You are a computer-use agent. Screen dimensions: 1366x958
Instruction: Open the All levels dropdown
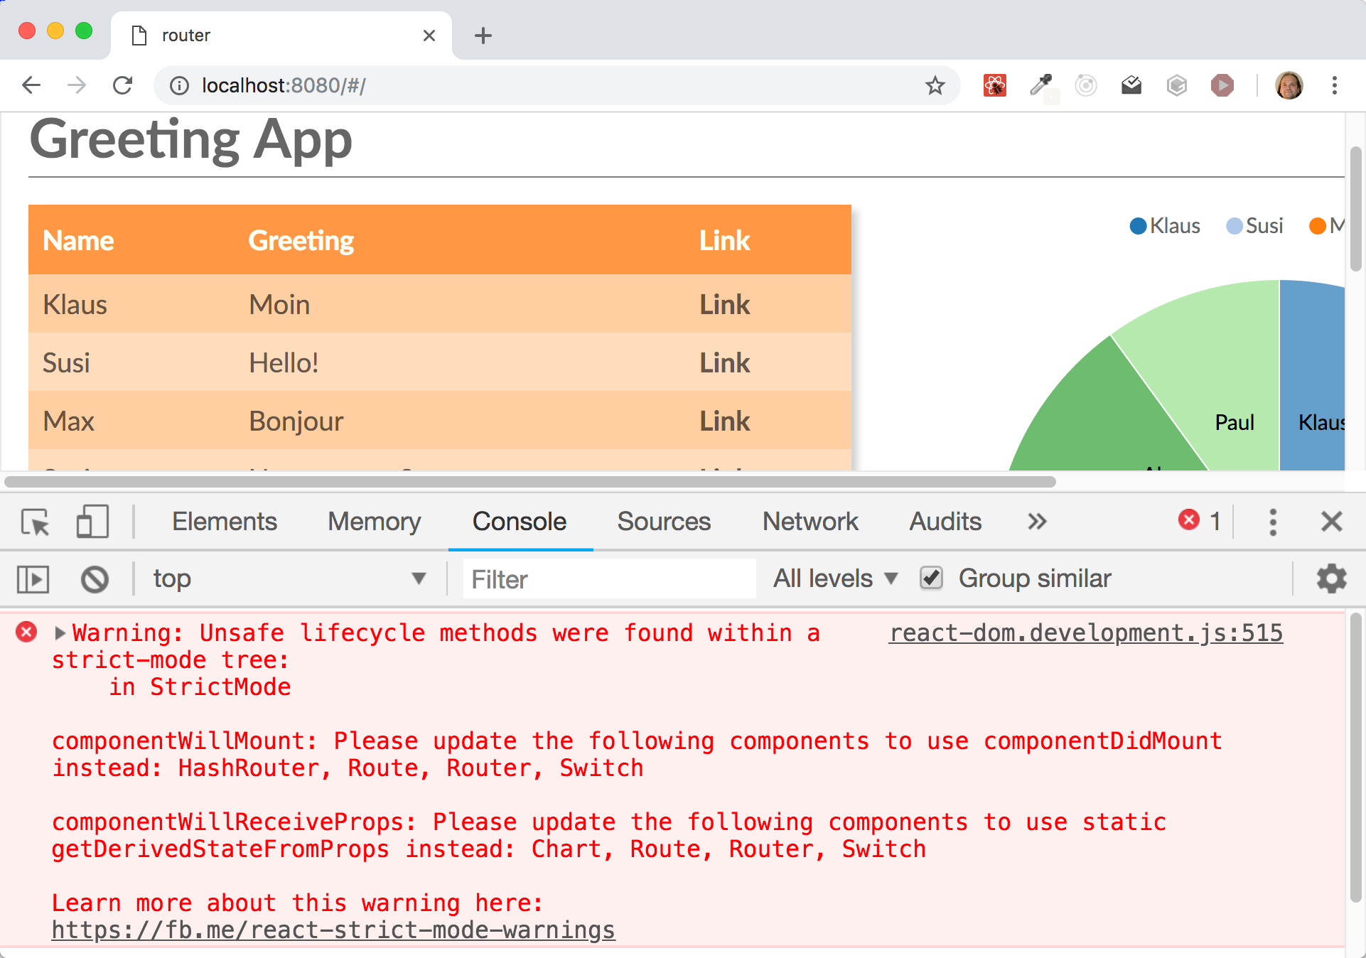pos(835,578)
